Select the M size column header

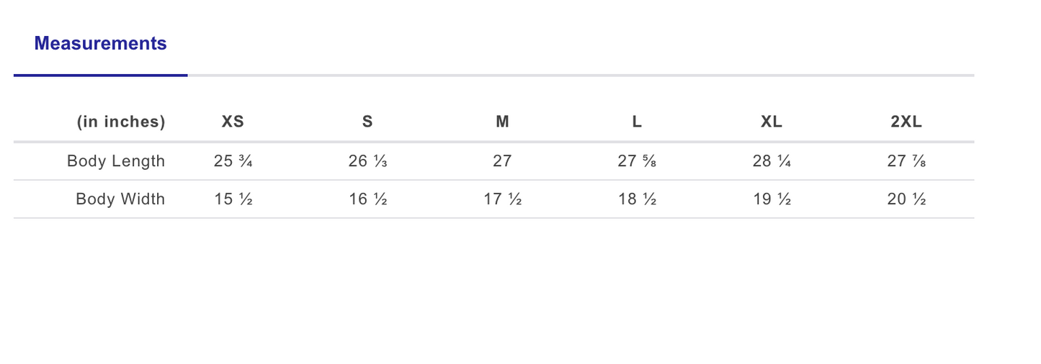point(502,122)
